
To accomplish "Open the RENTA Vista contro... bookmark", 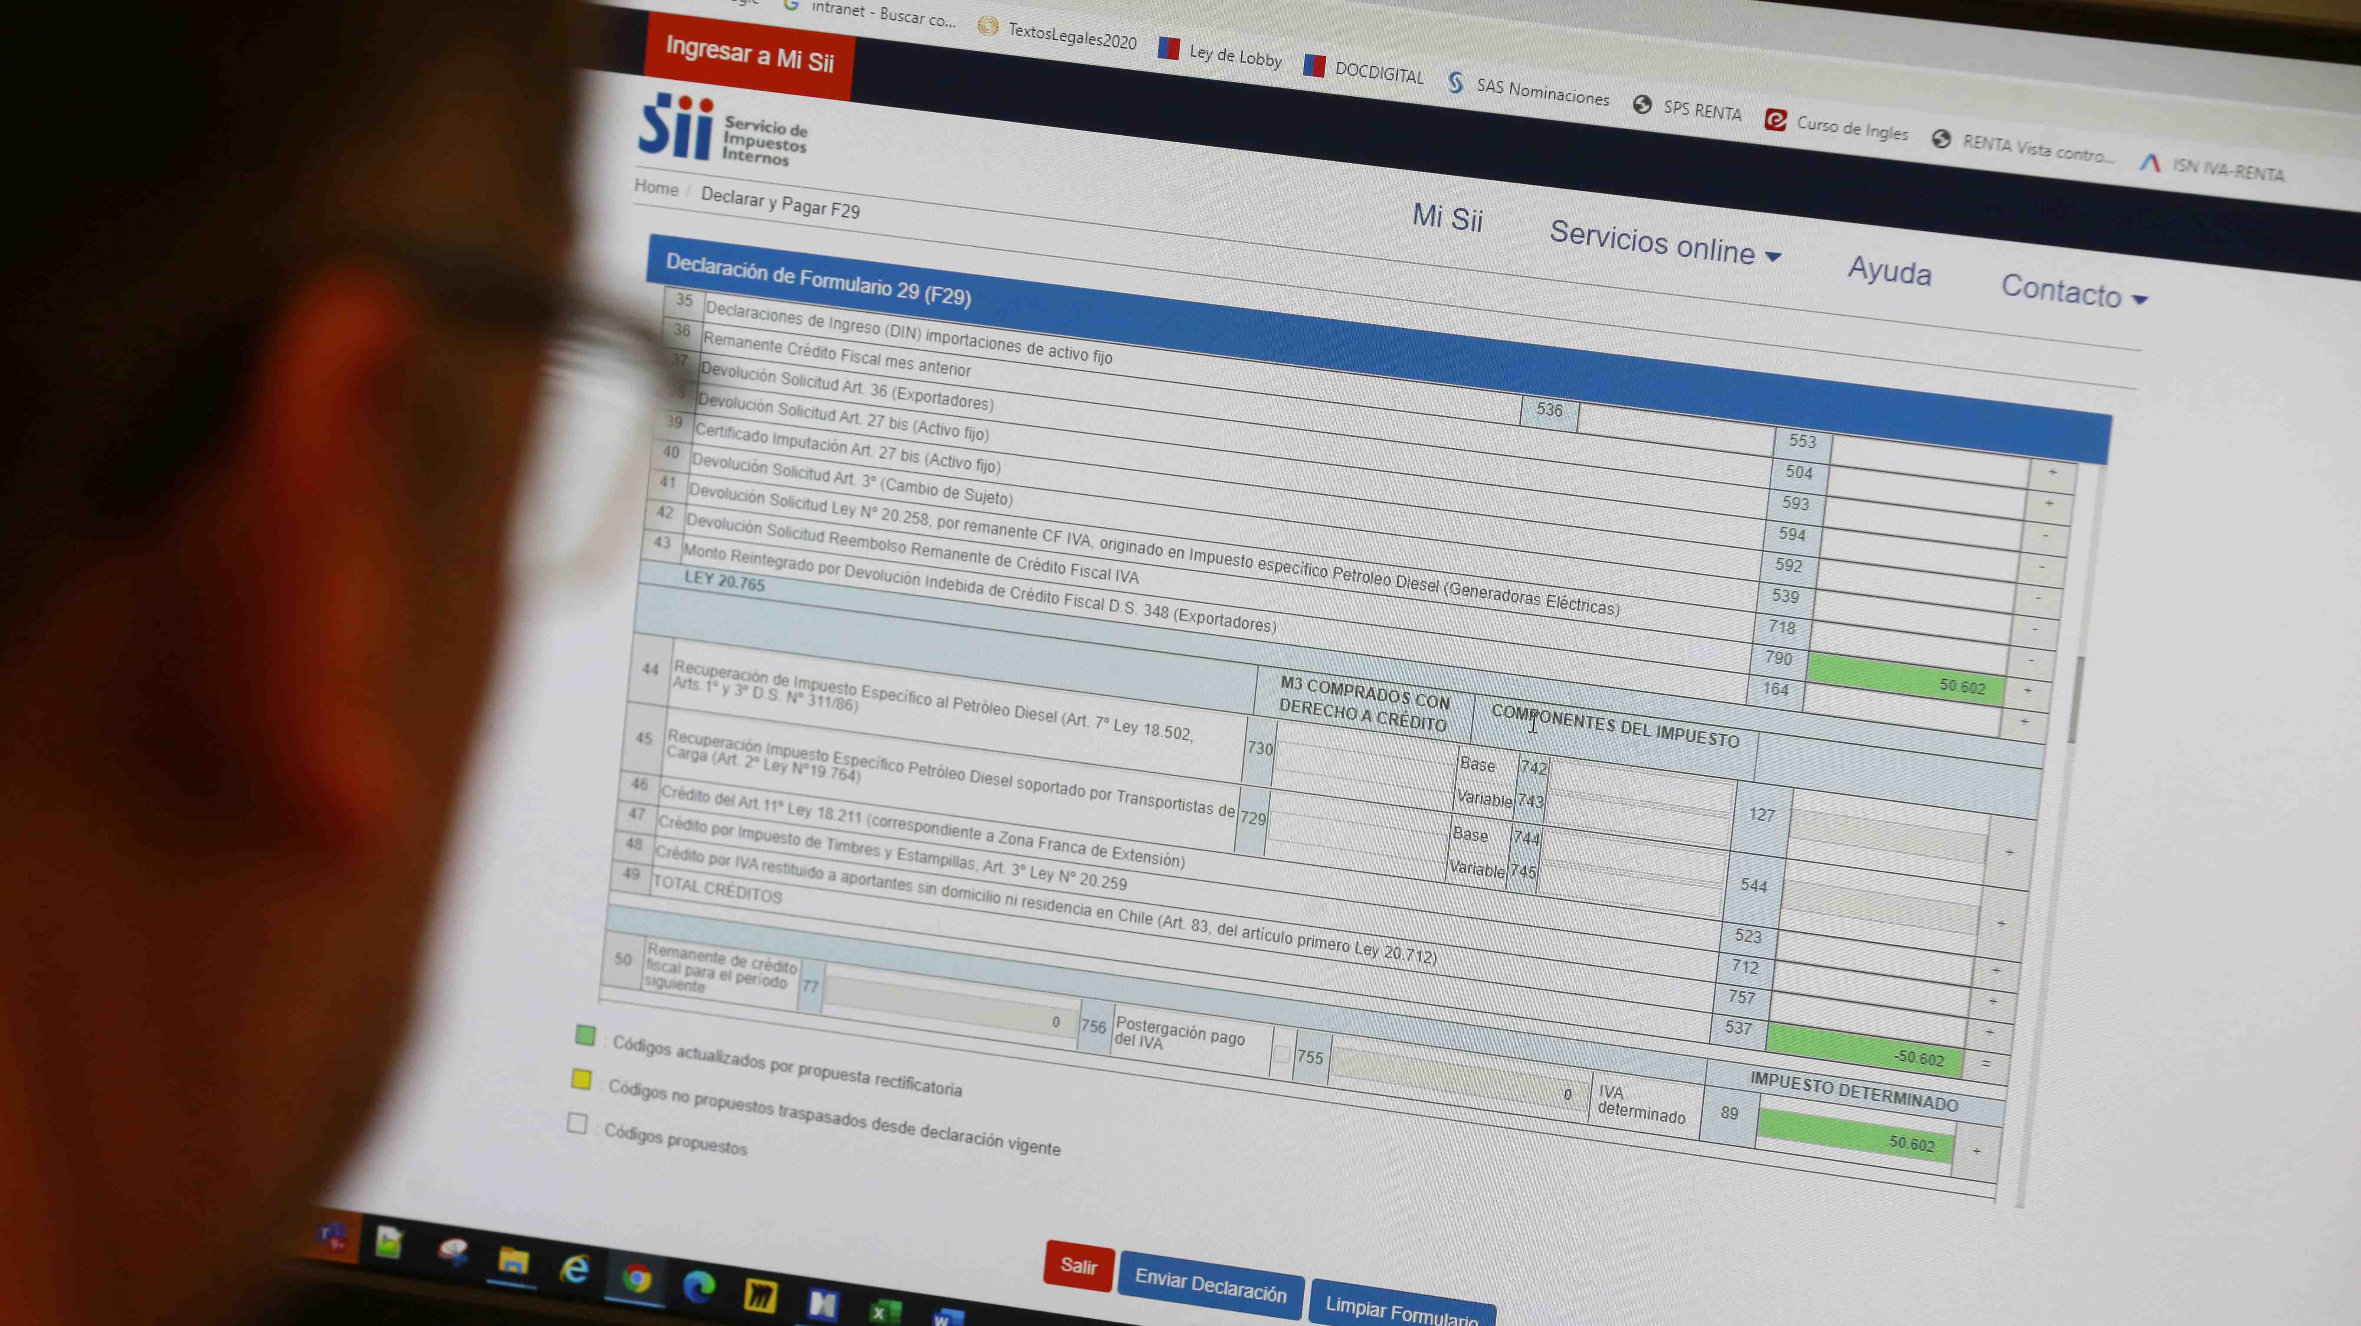I will (x=2024, y=147).
